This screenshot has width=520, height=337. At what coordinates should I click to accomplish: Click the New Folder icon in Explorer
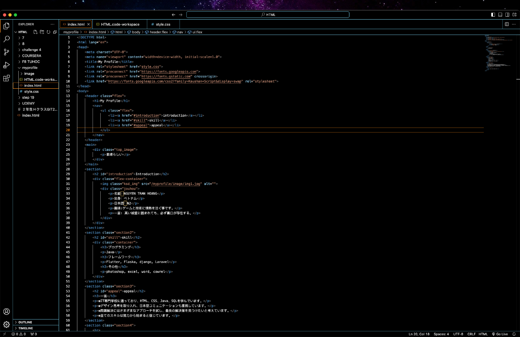[x=42, y=32]
